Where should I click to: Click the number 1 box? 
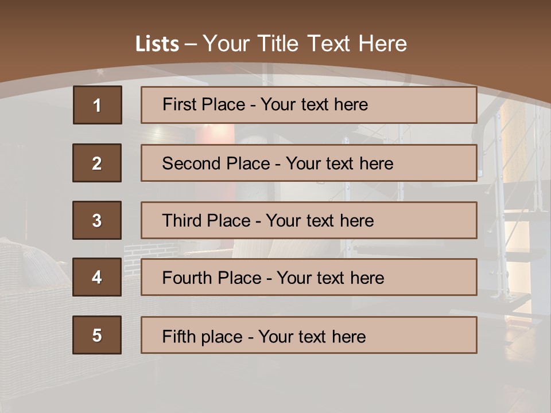pyautogui.click(x=97, y=105)
